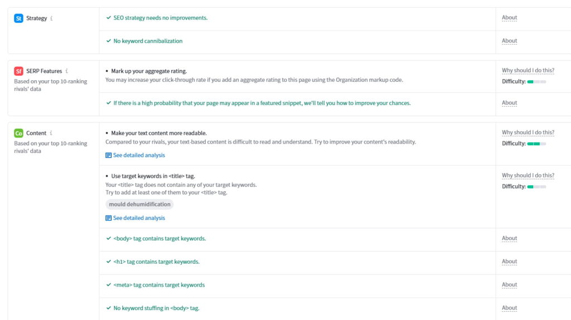Click difficulty bar for text content readability
The height and width of the screenshot is (320, 571).
click(537, 144)
